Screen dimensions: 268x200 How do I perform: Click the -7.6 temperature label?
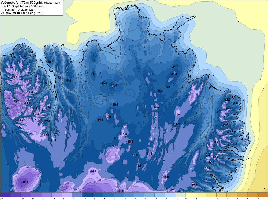click(x=31, y=52)
